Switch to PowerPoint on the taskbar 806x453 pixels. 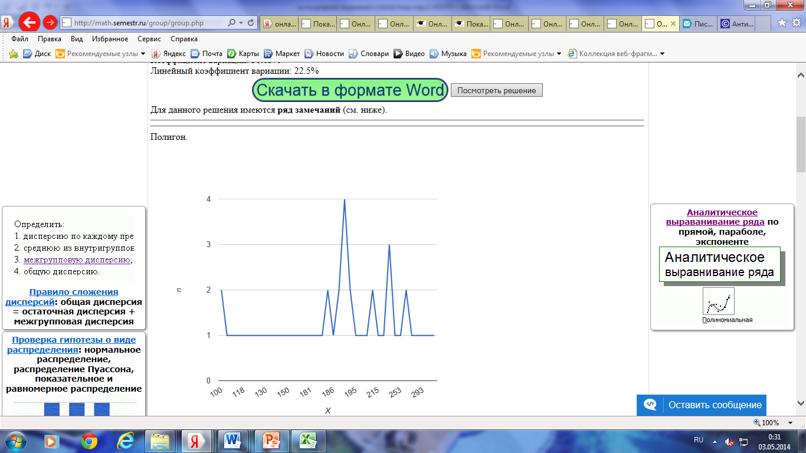click(270, 441)
